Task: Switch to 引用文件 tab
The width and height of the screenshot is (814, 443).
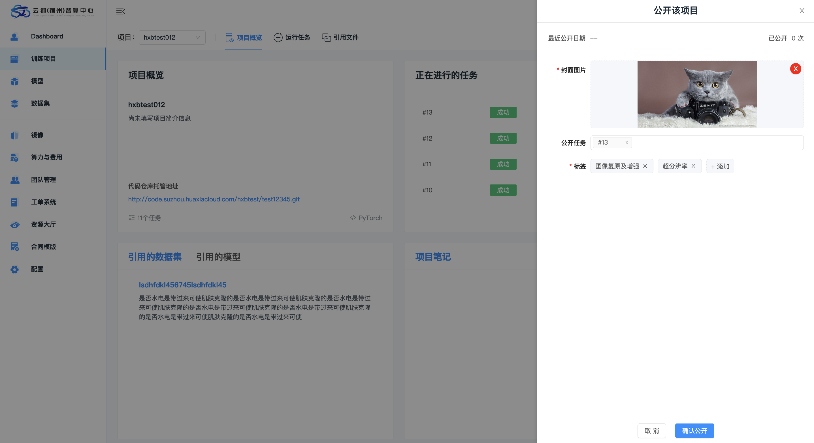Action: point(340,38)
